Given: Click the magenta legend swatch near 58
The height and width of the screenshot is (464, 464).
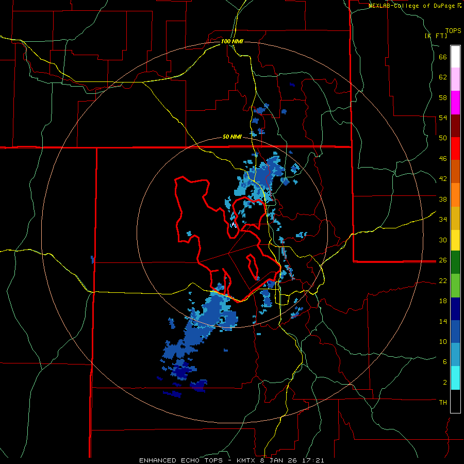Looking at the screenshot, I should [x=455, y=103].
